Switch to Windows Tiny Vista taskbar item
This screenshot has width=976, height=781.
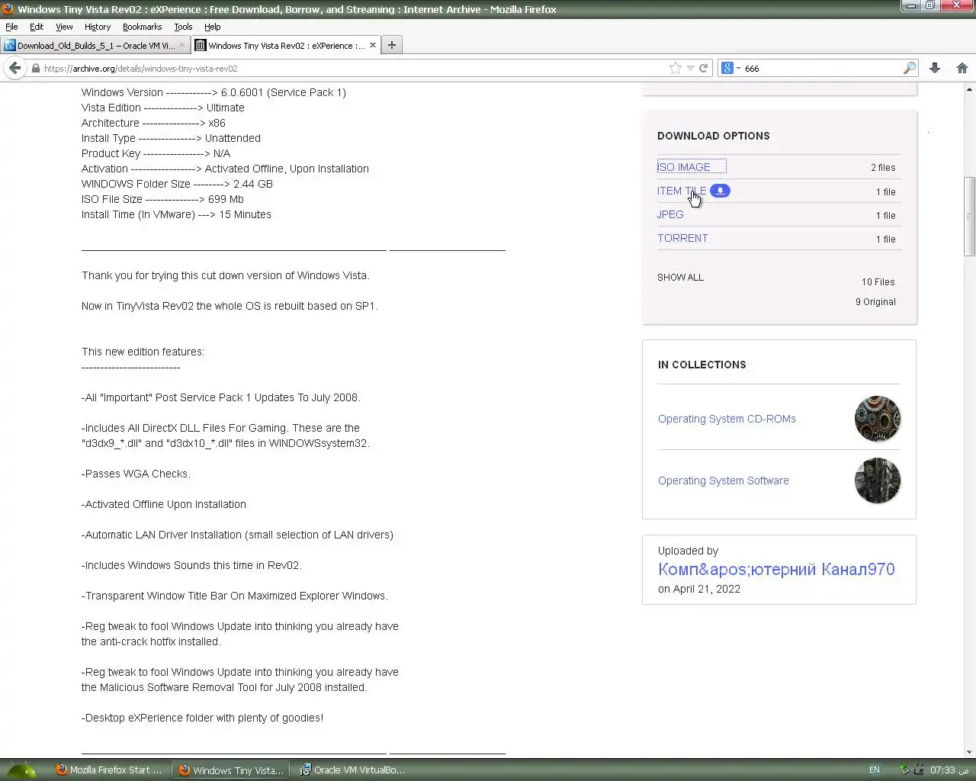click(231, 770)
